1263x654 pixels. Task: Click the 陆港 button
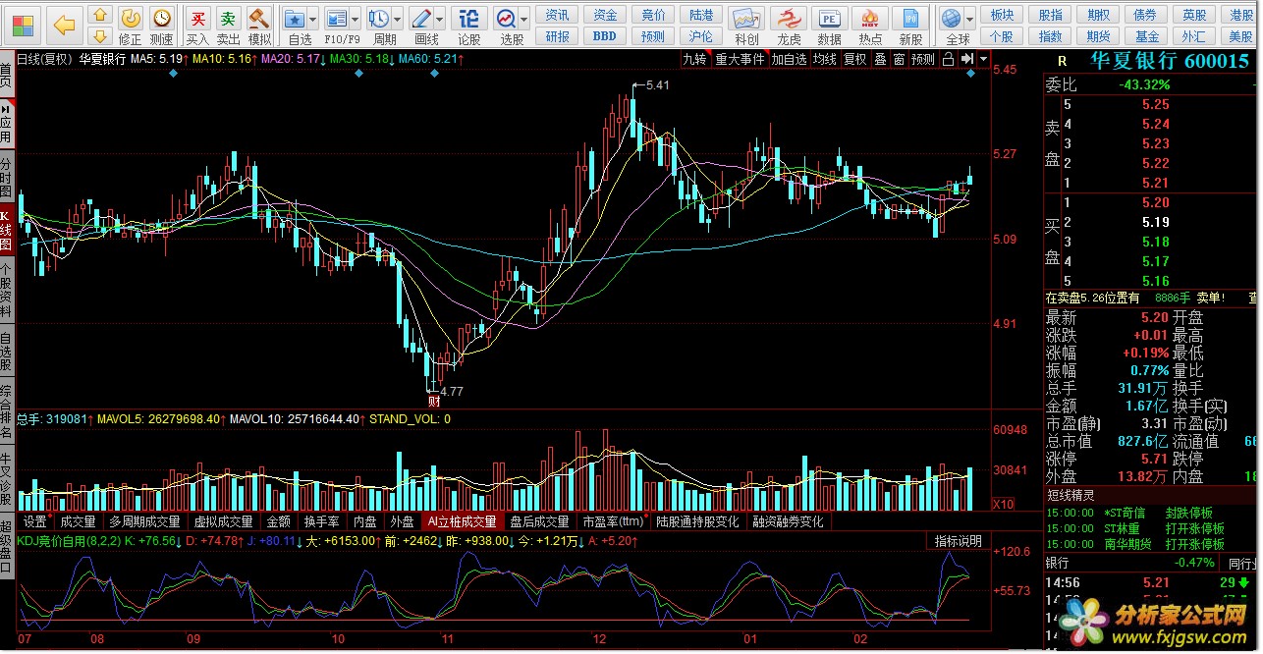coord(701,15)
